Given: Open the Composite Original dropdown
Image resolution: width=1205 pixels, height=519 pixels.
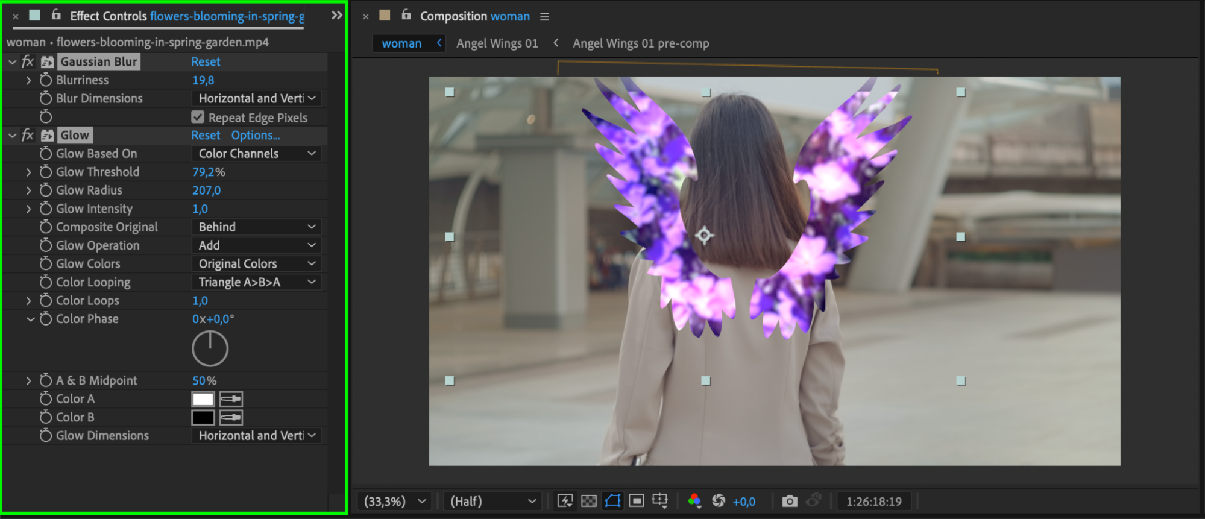Looking at the screenshot, I should (256, 227).
